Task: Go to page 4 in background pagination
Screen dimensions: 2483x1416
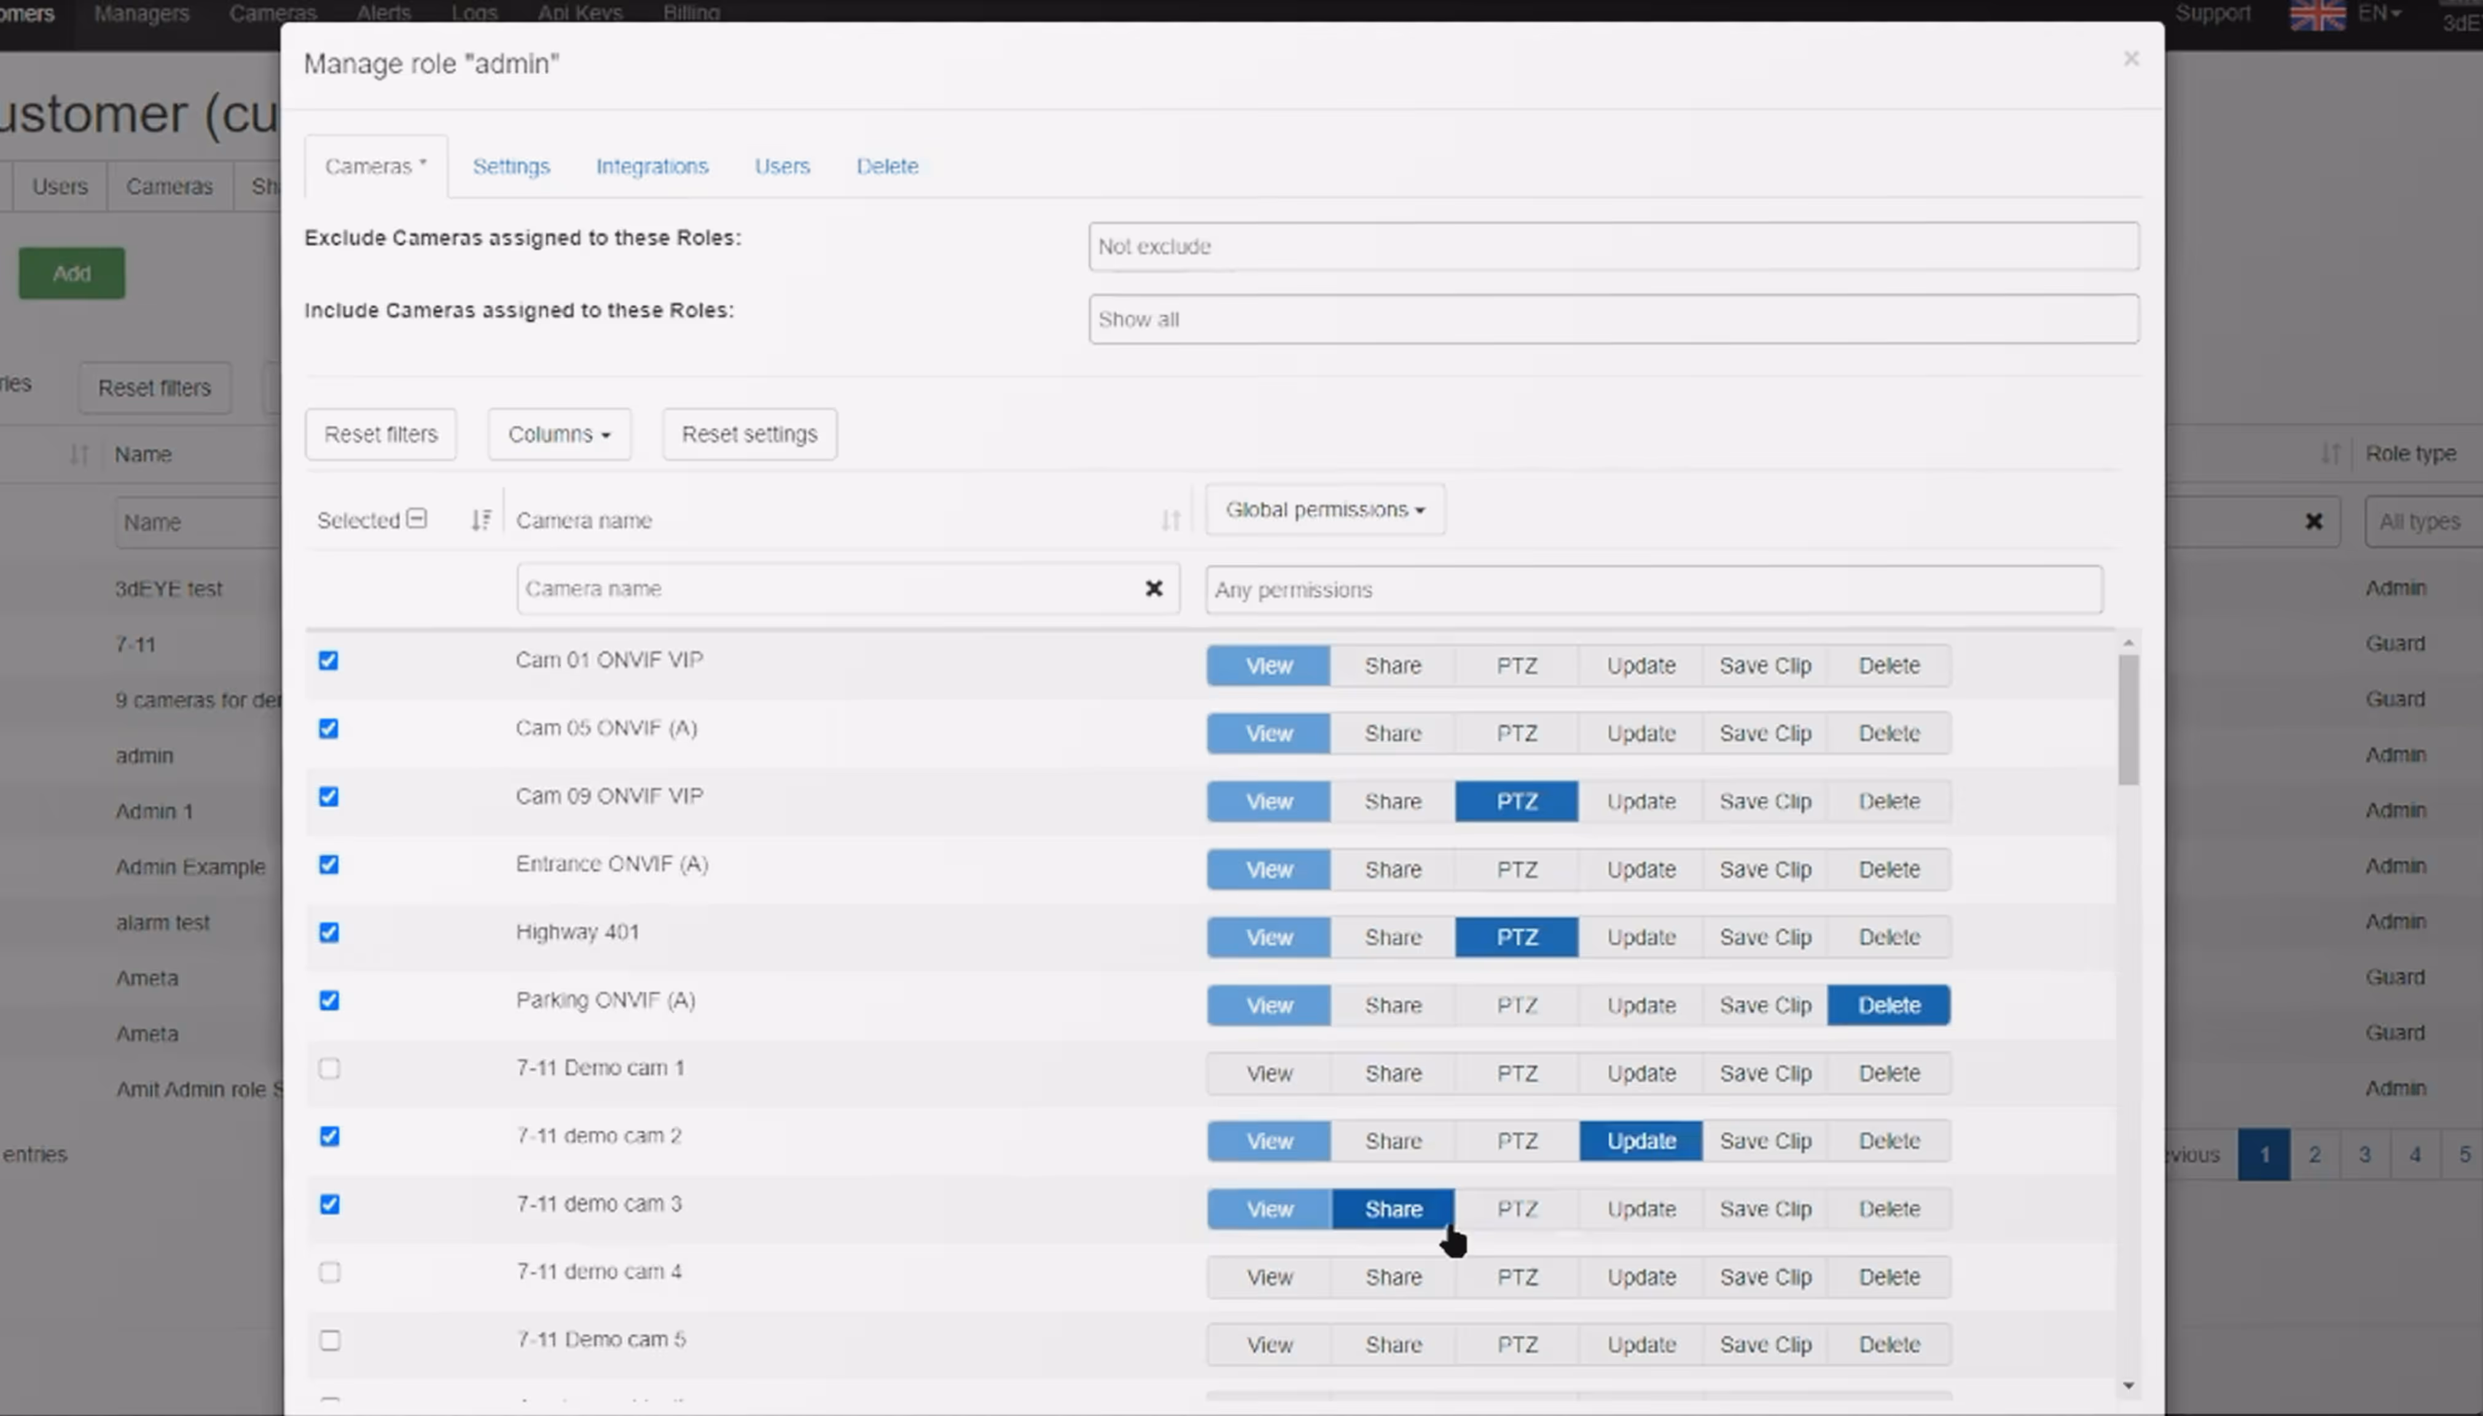Action: [x=2415, y=1154]
